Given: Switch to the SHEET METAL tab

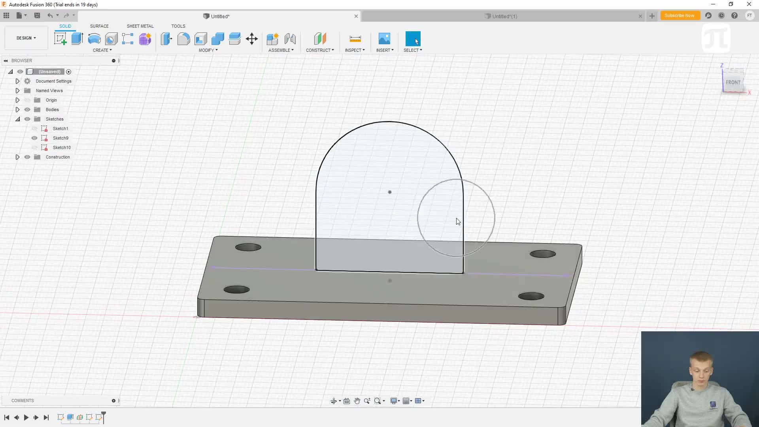Looking at the screenshot, I should pyautogui.click(x=140, y=26).
